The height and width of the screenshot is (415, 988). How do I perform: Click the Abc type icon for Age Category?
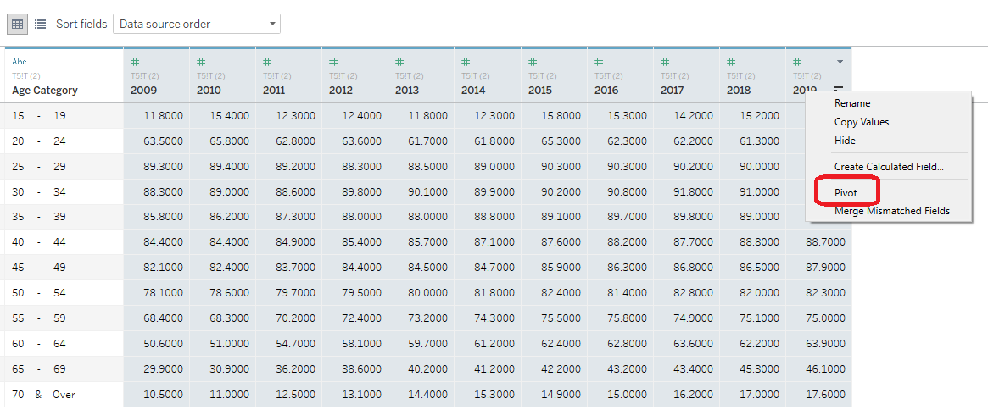point(20,62)
